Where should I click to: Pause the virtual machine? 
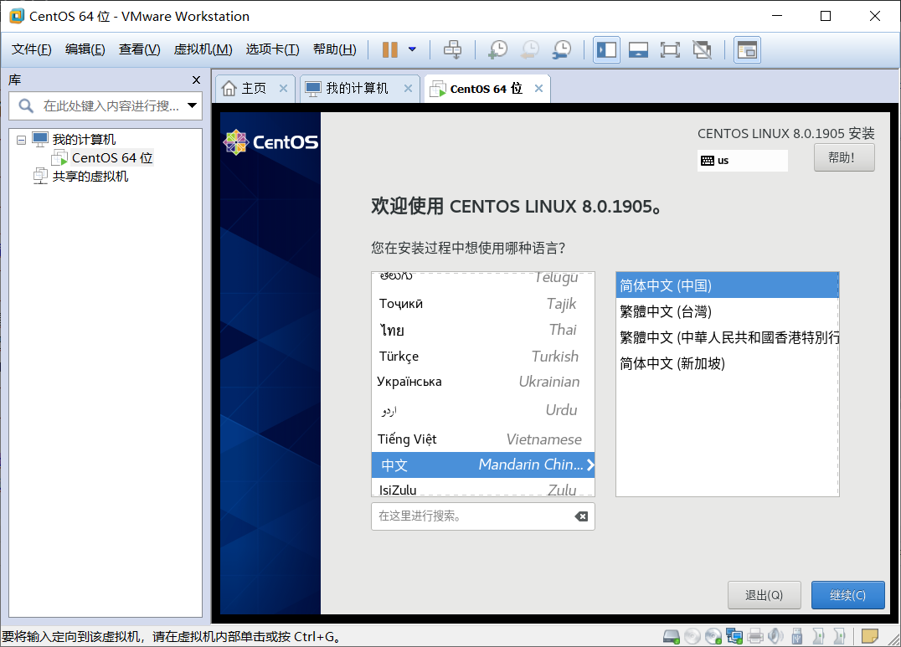coord(389,49)
